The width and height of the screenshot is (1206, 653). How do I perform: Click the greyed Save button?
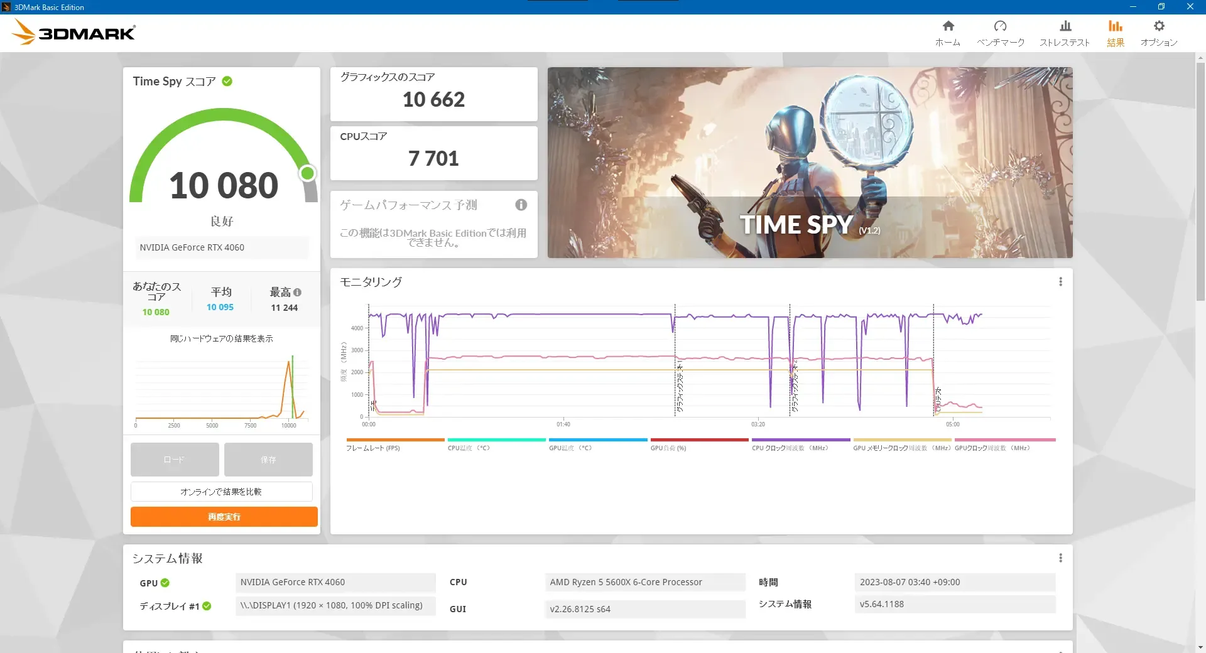(268, 460)
